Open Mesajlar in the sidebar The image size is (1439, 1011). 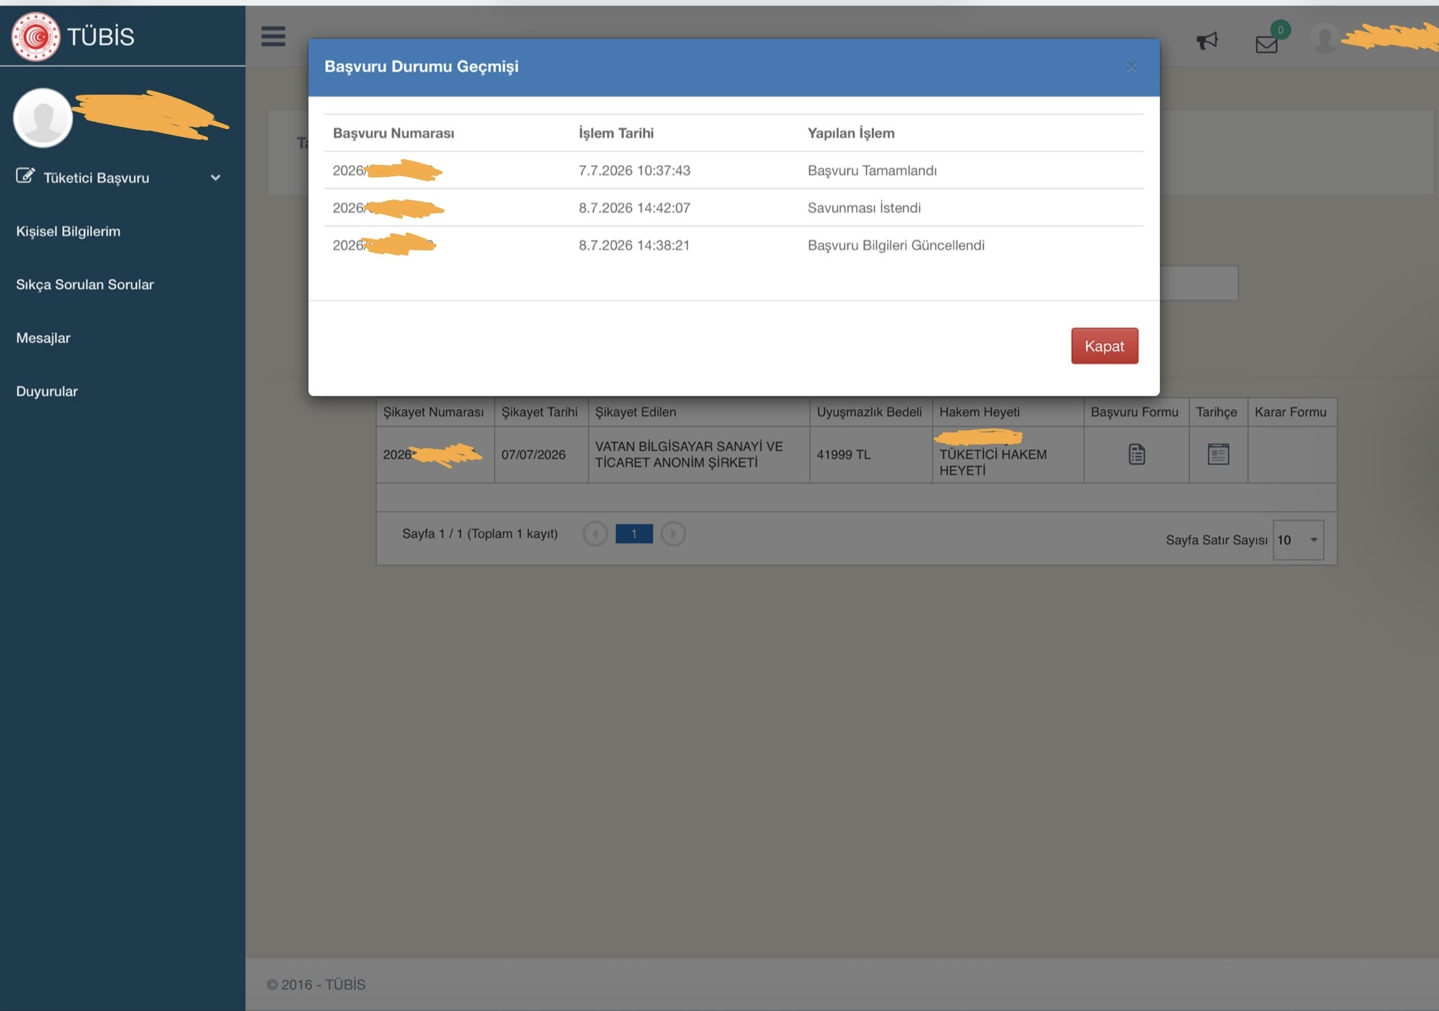pyautogui.click(x=43, y=338)
